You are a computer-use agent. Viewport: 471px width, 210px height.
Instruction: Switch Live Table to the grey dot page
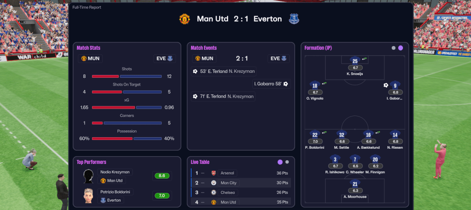pos(287,162)
